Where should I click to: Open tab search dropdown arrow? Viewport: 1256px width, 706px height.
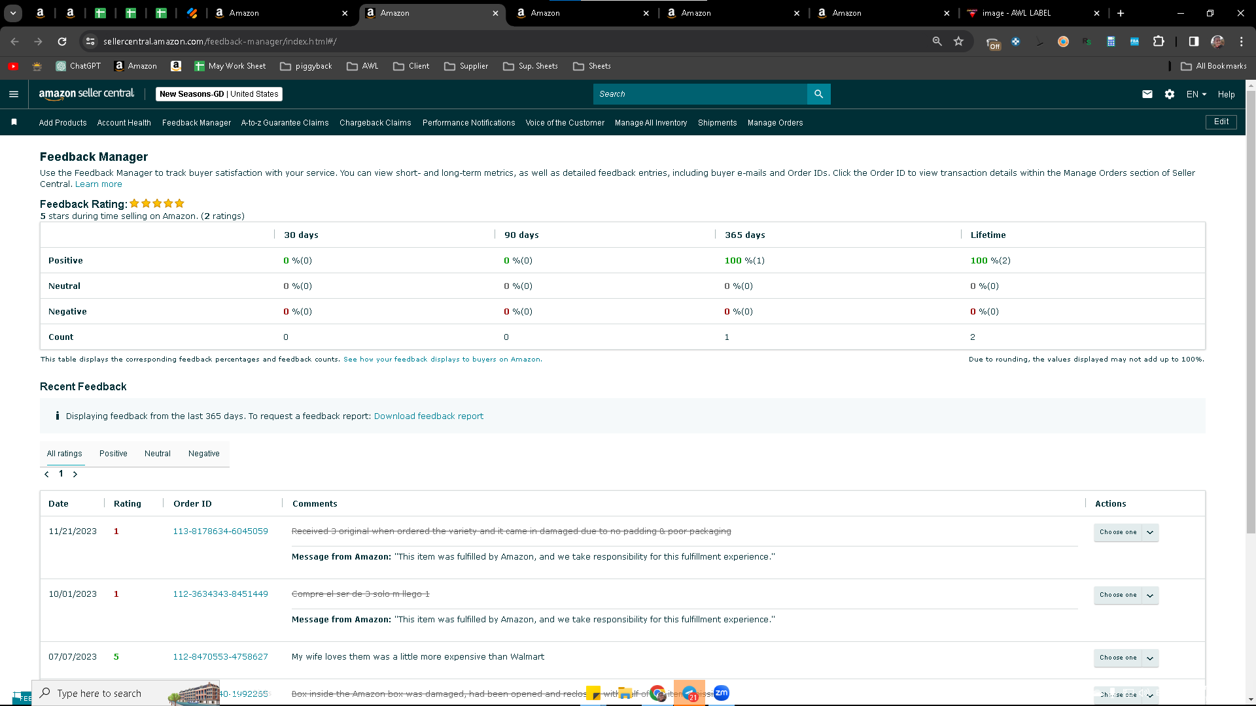point(13,13)
